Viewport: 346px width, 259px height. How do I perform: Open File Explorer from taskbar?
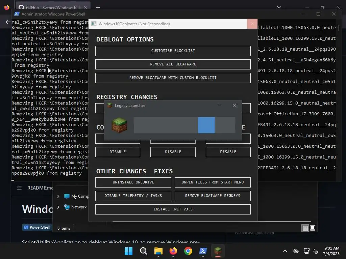(x=158, y=251)
